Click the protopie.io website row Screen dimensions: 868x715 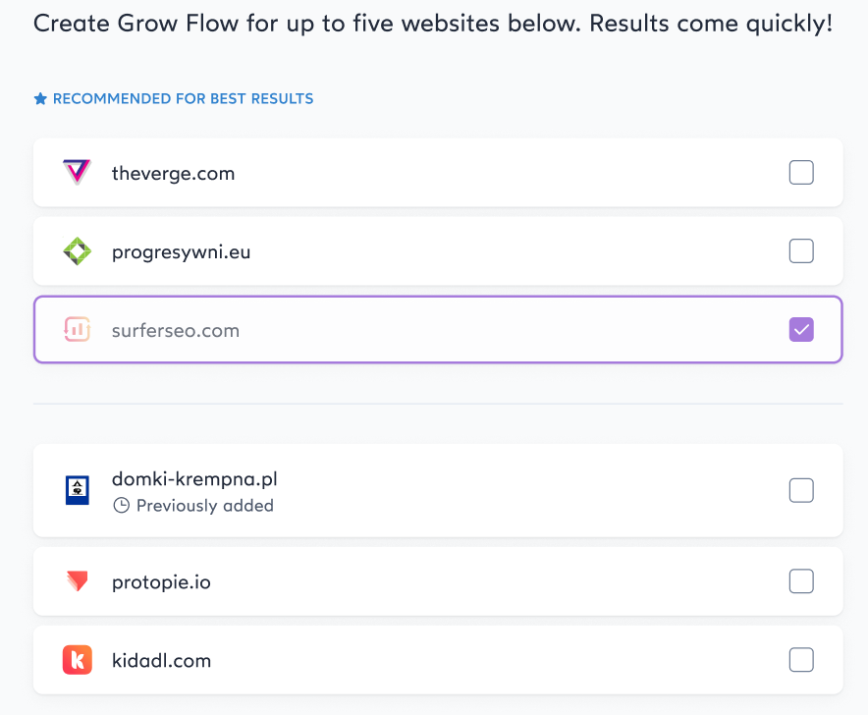pyautogui.click(x=438, y=581)
